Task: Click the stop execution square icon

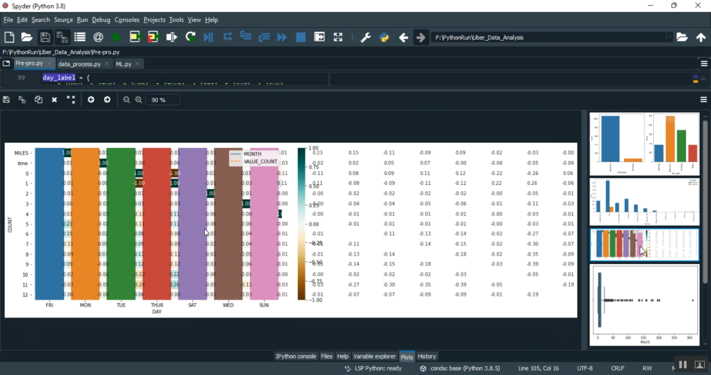Action: [x=301, y=37]
